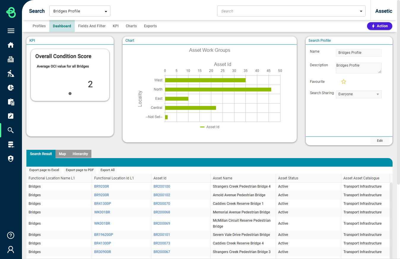Go to Home via the house icon
Image resolution: width=400 pixels, height=259 pixels.
point(11,45)
